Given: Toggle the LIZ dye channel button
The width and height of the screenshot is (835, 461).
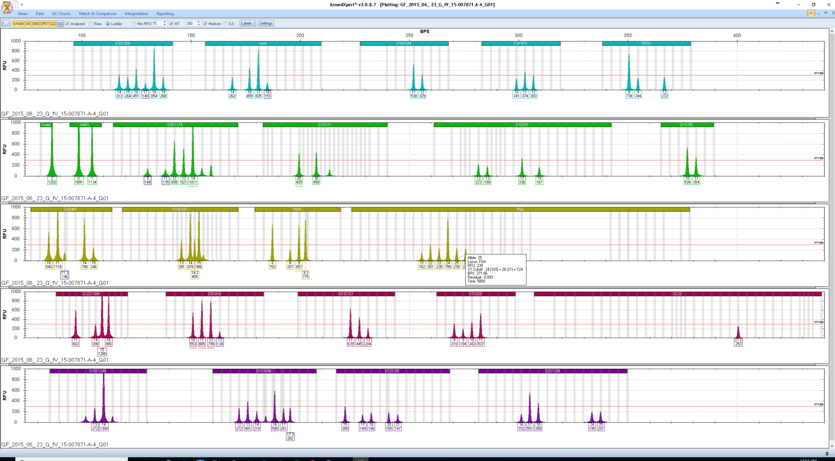Looking at the screenshot, I should (53, 24).
